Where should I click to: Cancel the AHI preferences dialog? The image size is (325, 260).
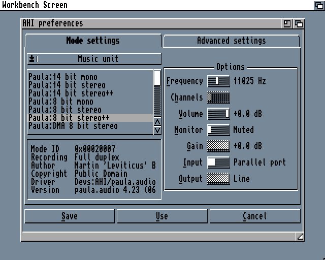tap(254, 216)
